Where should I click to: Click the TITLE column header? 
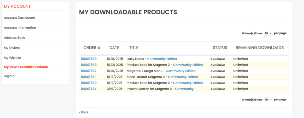[x=134, y=48]
